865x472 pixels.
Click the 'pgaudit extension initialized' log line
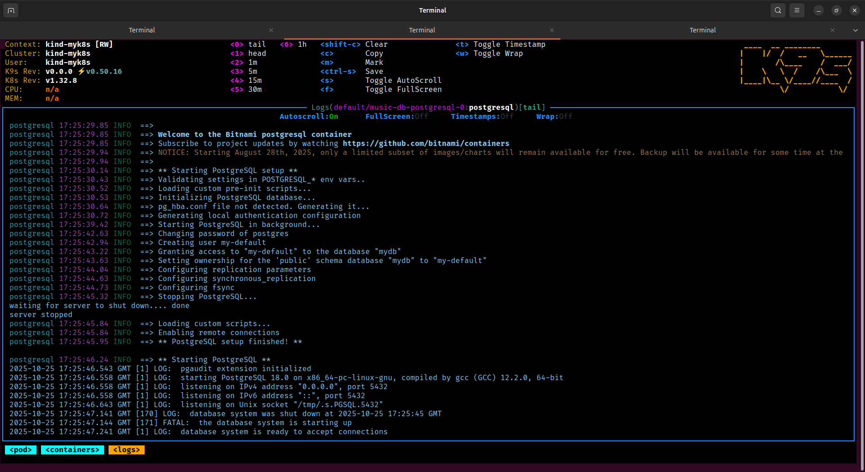click(x=160, y=369)
